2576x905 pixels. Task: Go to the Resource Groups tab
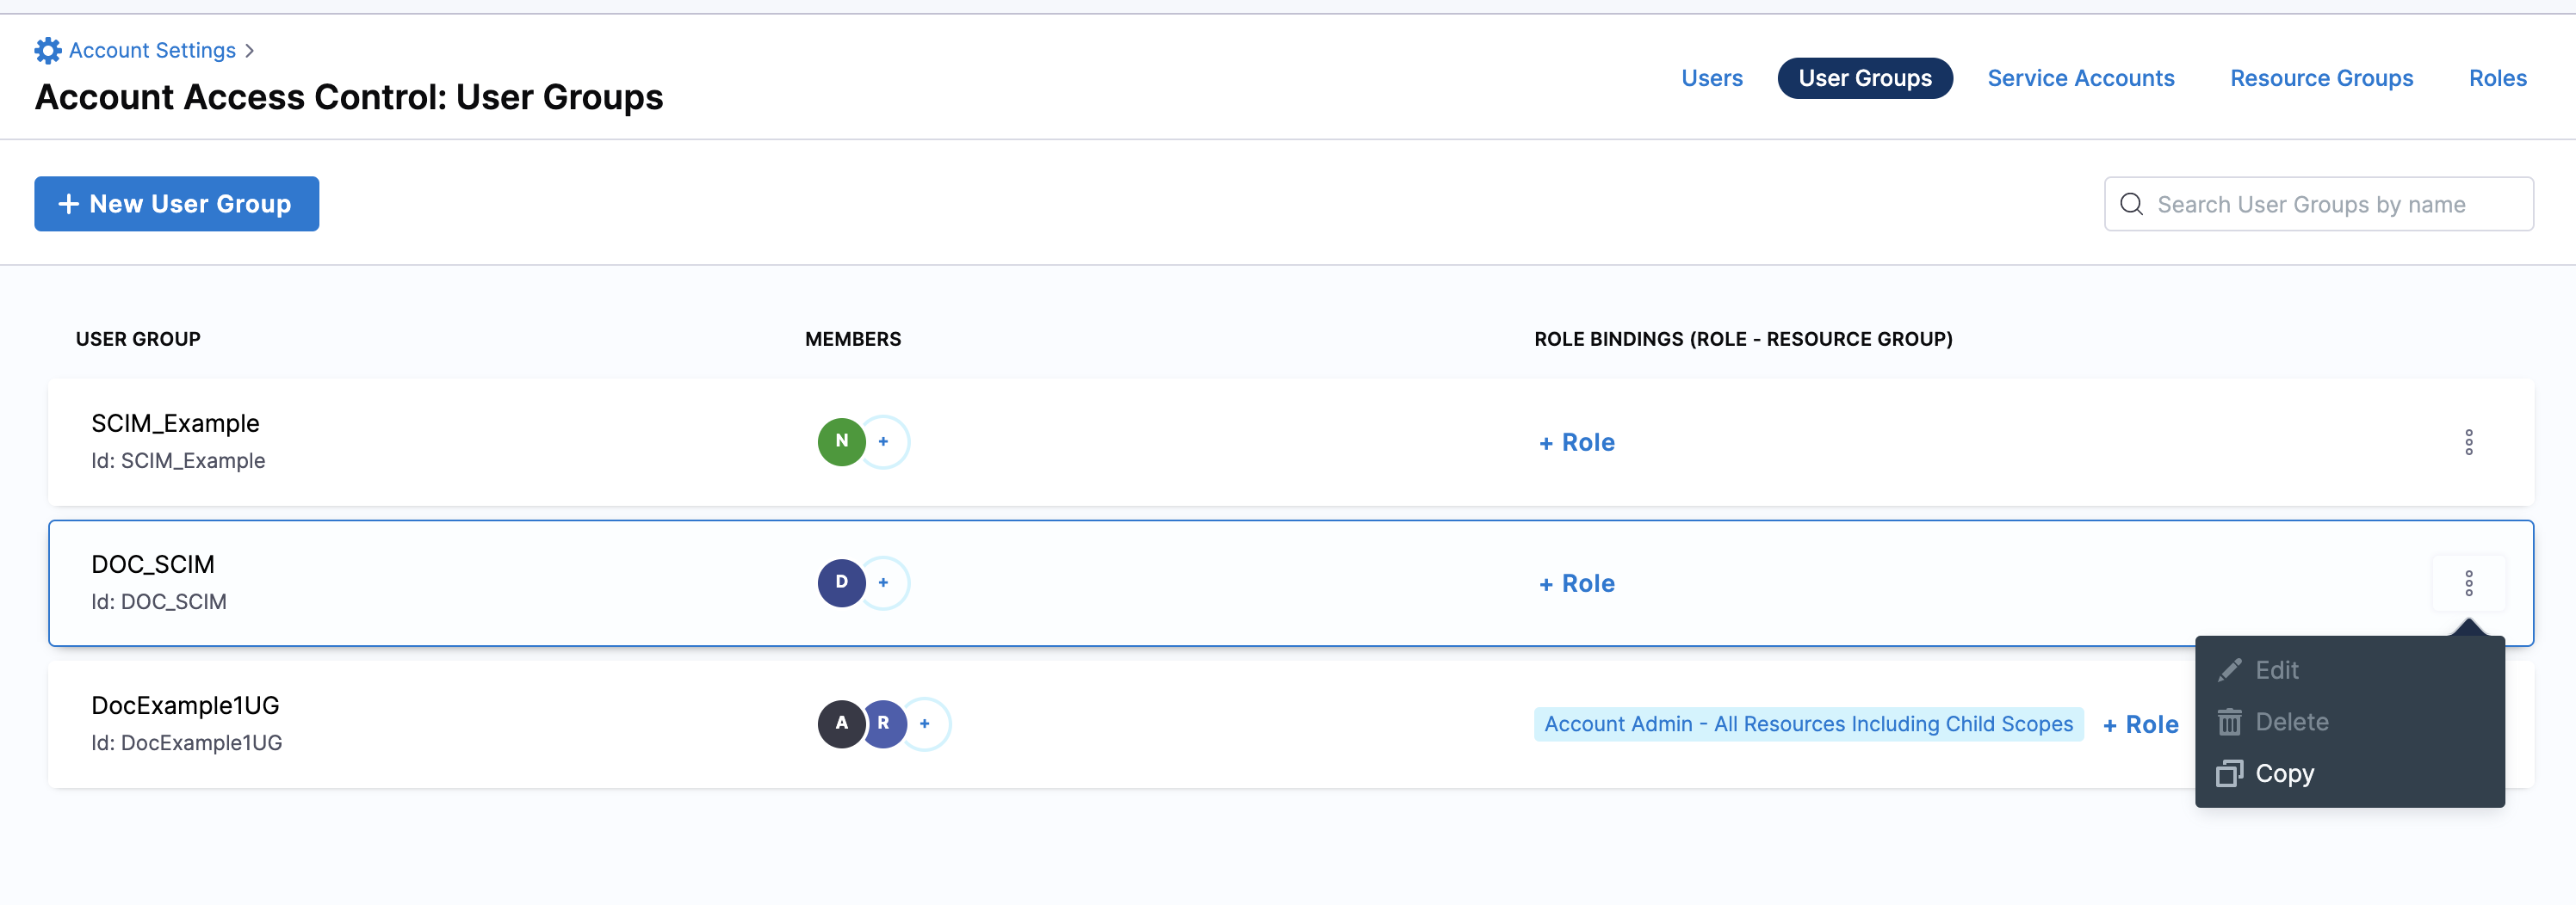(2321, 78)
